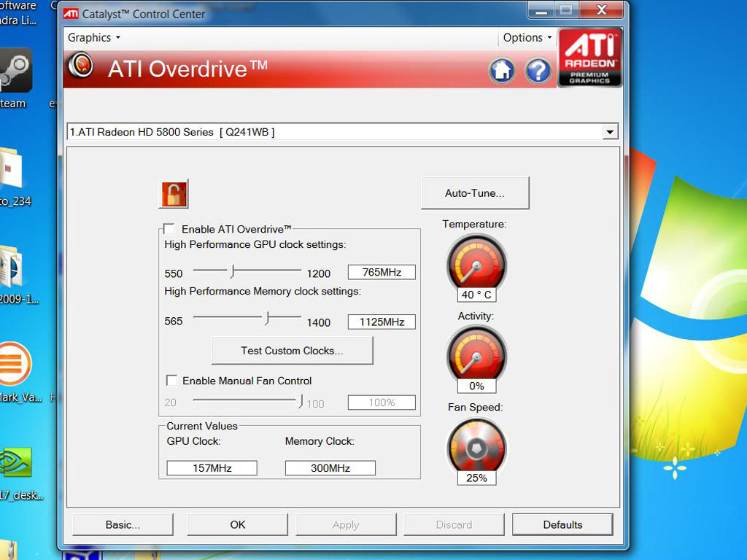The image size is (747, 560).
Task: Switch to Basic... view
Action: pyautogui.click(x=123, y=524)
